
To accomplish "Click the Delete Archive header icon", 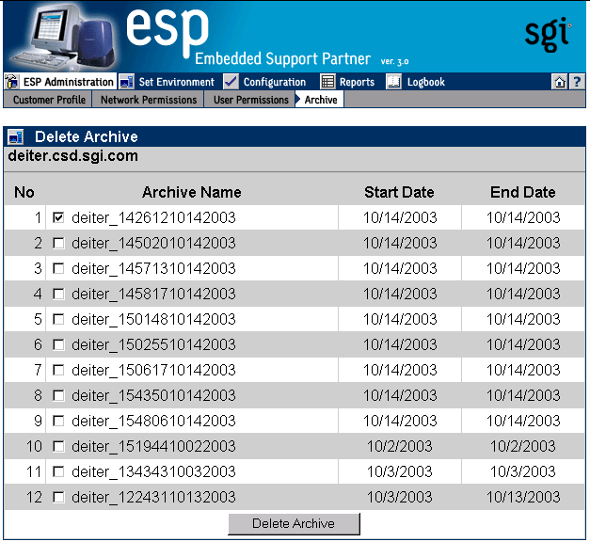I will pos(15,137).
